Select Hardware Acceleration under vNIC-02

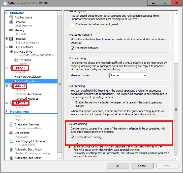[28, 94]
